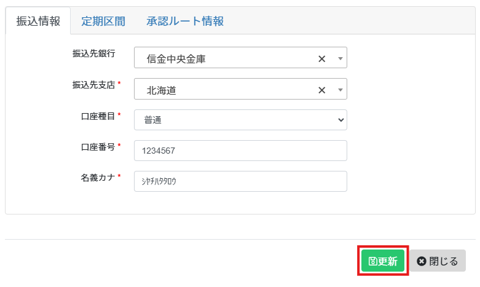Click the 閉じる button
Image resolution: width=480 pixels, height=287 pixels.
pyautogui.click(x=438, y=261)
